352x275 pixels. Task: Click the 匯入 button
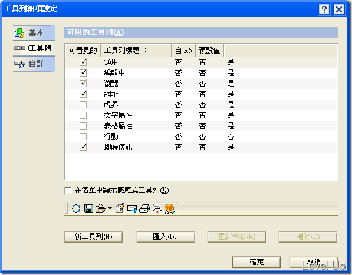click(x=166, y=237)
